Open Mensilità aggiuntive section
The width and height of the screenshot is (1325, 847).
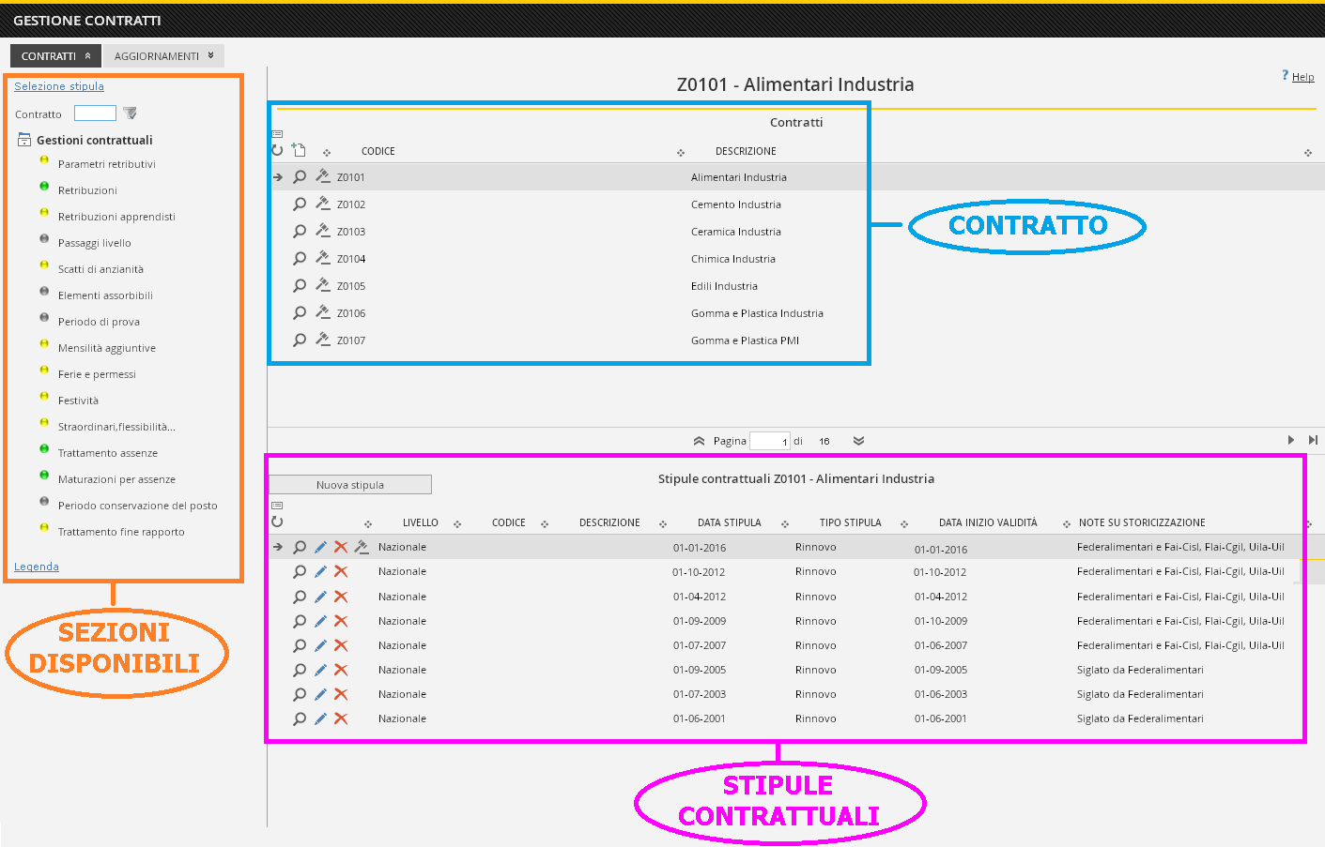coord(107,348)
